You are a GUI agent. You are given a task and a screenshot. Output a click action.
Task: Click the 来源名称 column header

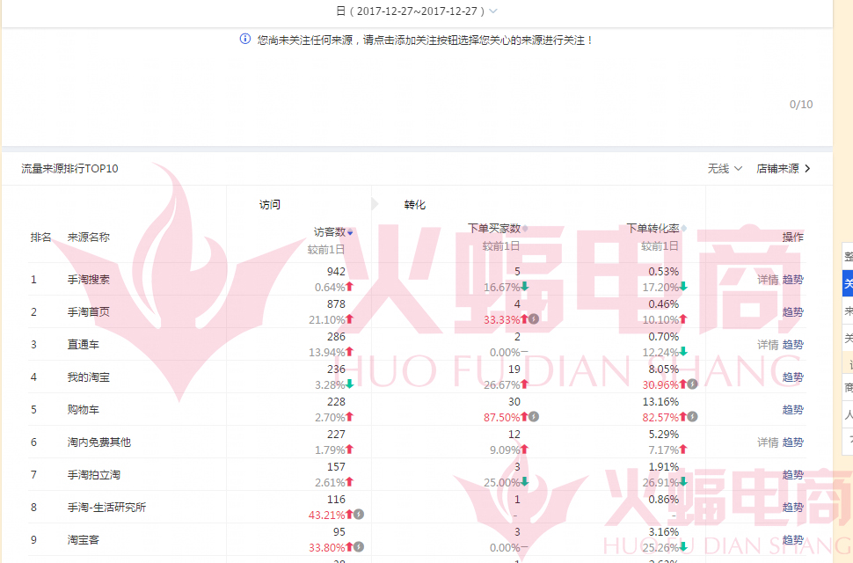coord(89,238)
